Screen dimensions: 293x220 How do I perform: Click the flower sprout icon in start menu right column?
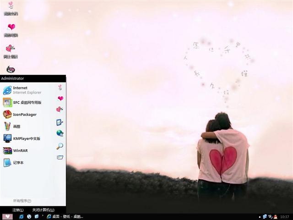pyautogui.click(x=60, y=87)
